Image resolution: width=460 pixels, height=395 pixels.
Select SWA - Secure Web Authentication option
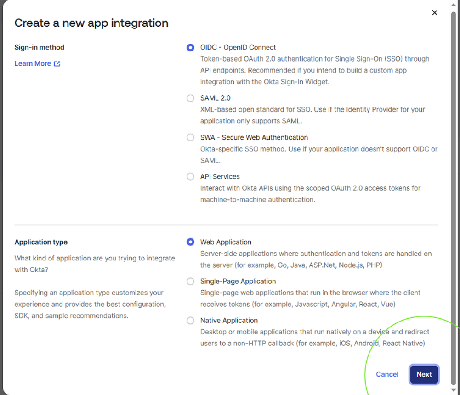click(x=190, y=137)
